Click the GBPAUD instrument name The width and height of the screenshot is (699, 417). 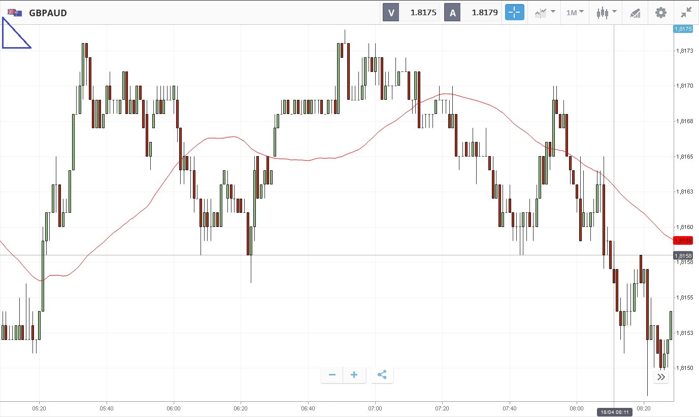pos(48,13)
